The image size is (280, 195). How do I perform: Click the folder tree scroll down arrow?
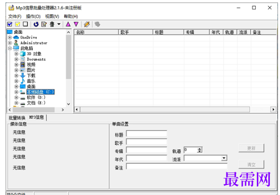(69, 104)
